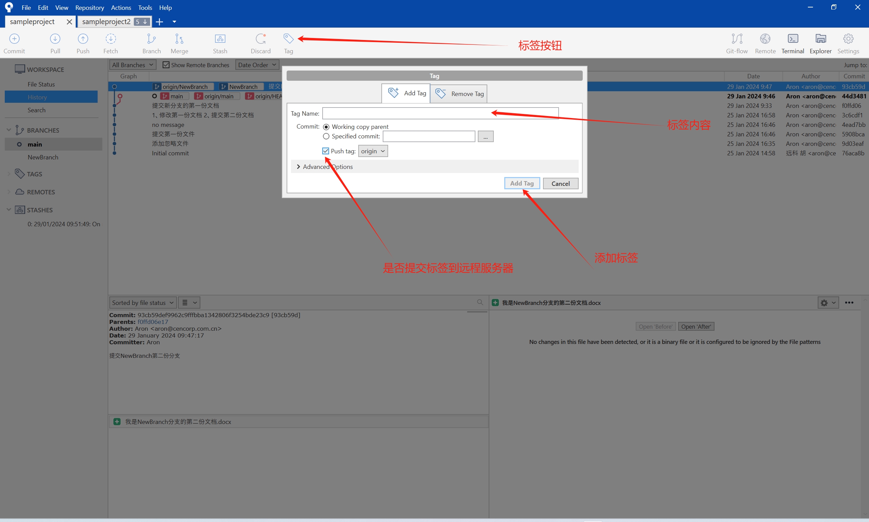Switch to the Remove Tag tab

pyautogui.click(x=459, y=94)
